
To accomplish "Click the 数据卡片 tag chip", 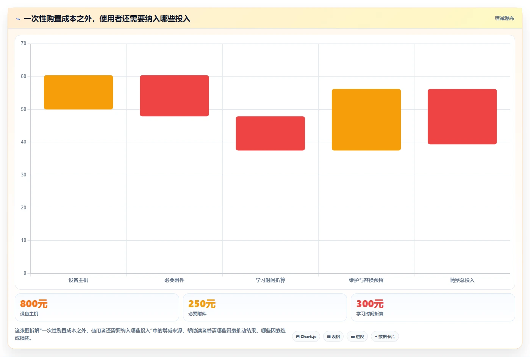I will pos(385,337).
